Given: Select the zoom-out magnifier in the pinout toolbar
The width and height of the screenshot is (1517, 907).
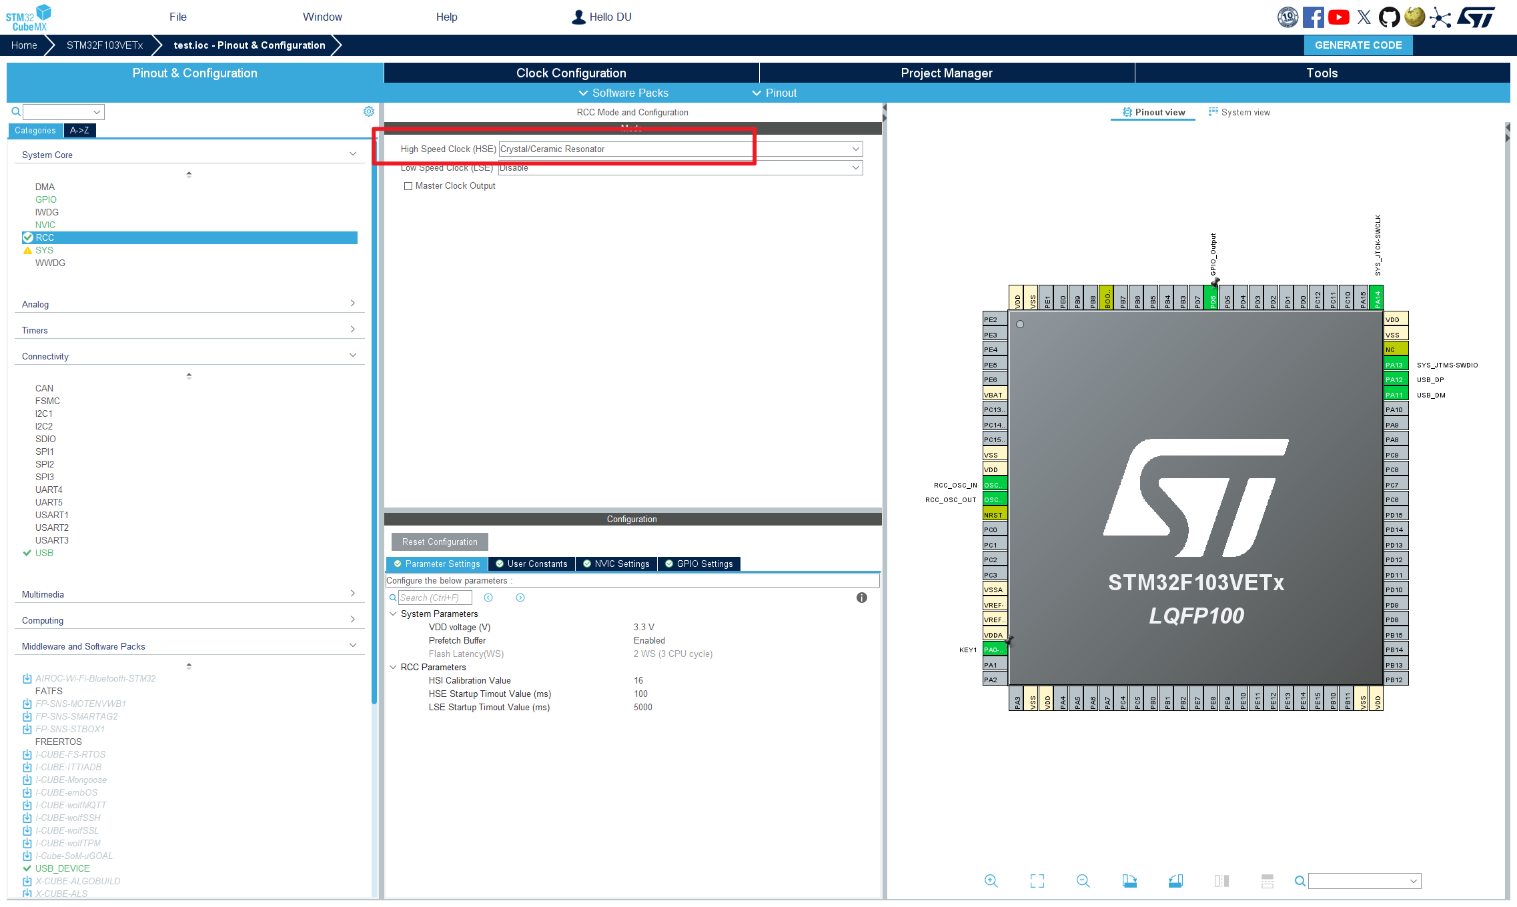Looking at the screenshot, I should click(1083, 880).
